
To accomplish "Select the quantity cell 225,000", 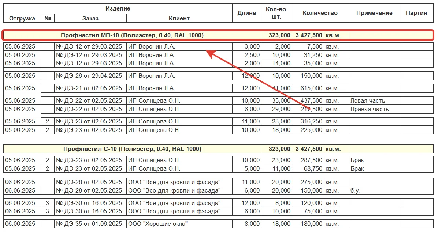I will [x=308, y=130].
